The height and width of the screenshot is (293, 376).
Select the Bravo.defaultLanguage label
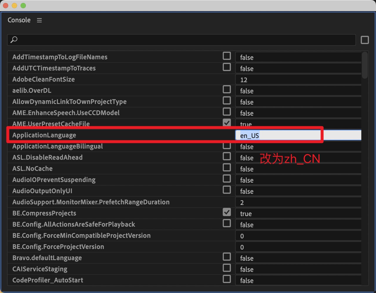coord(47,258)
